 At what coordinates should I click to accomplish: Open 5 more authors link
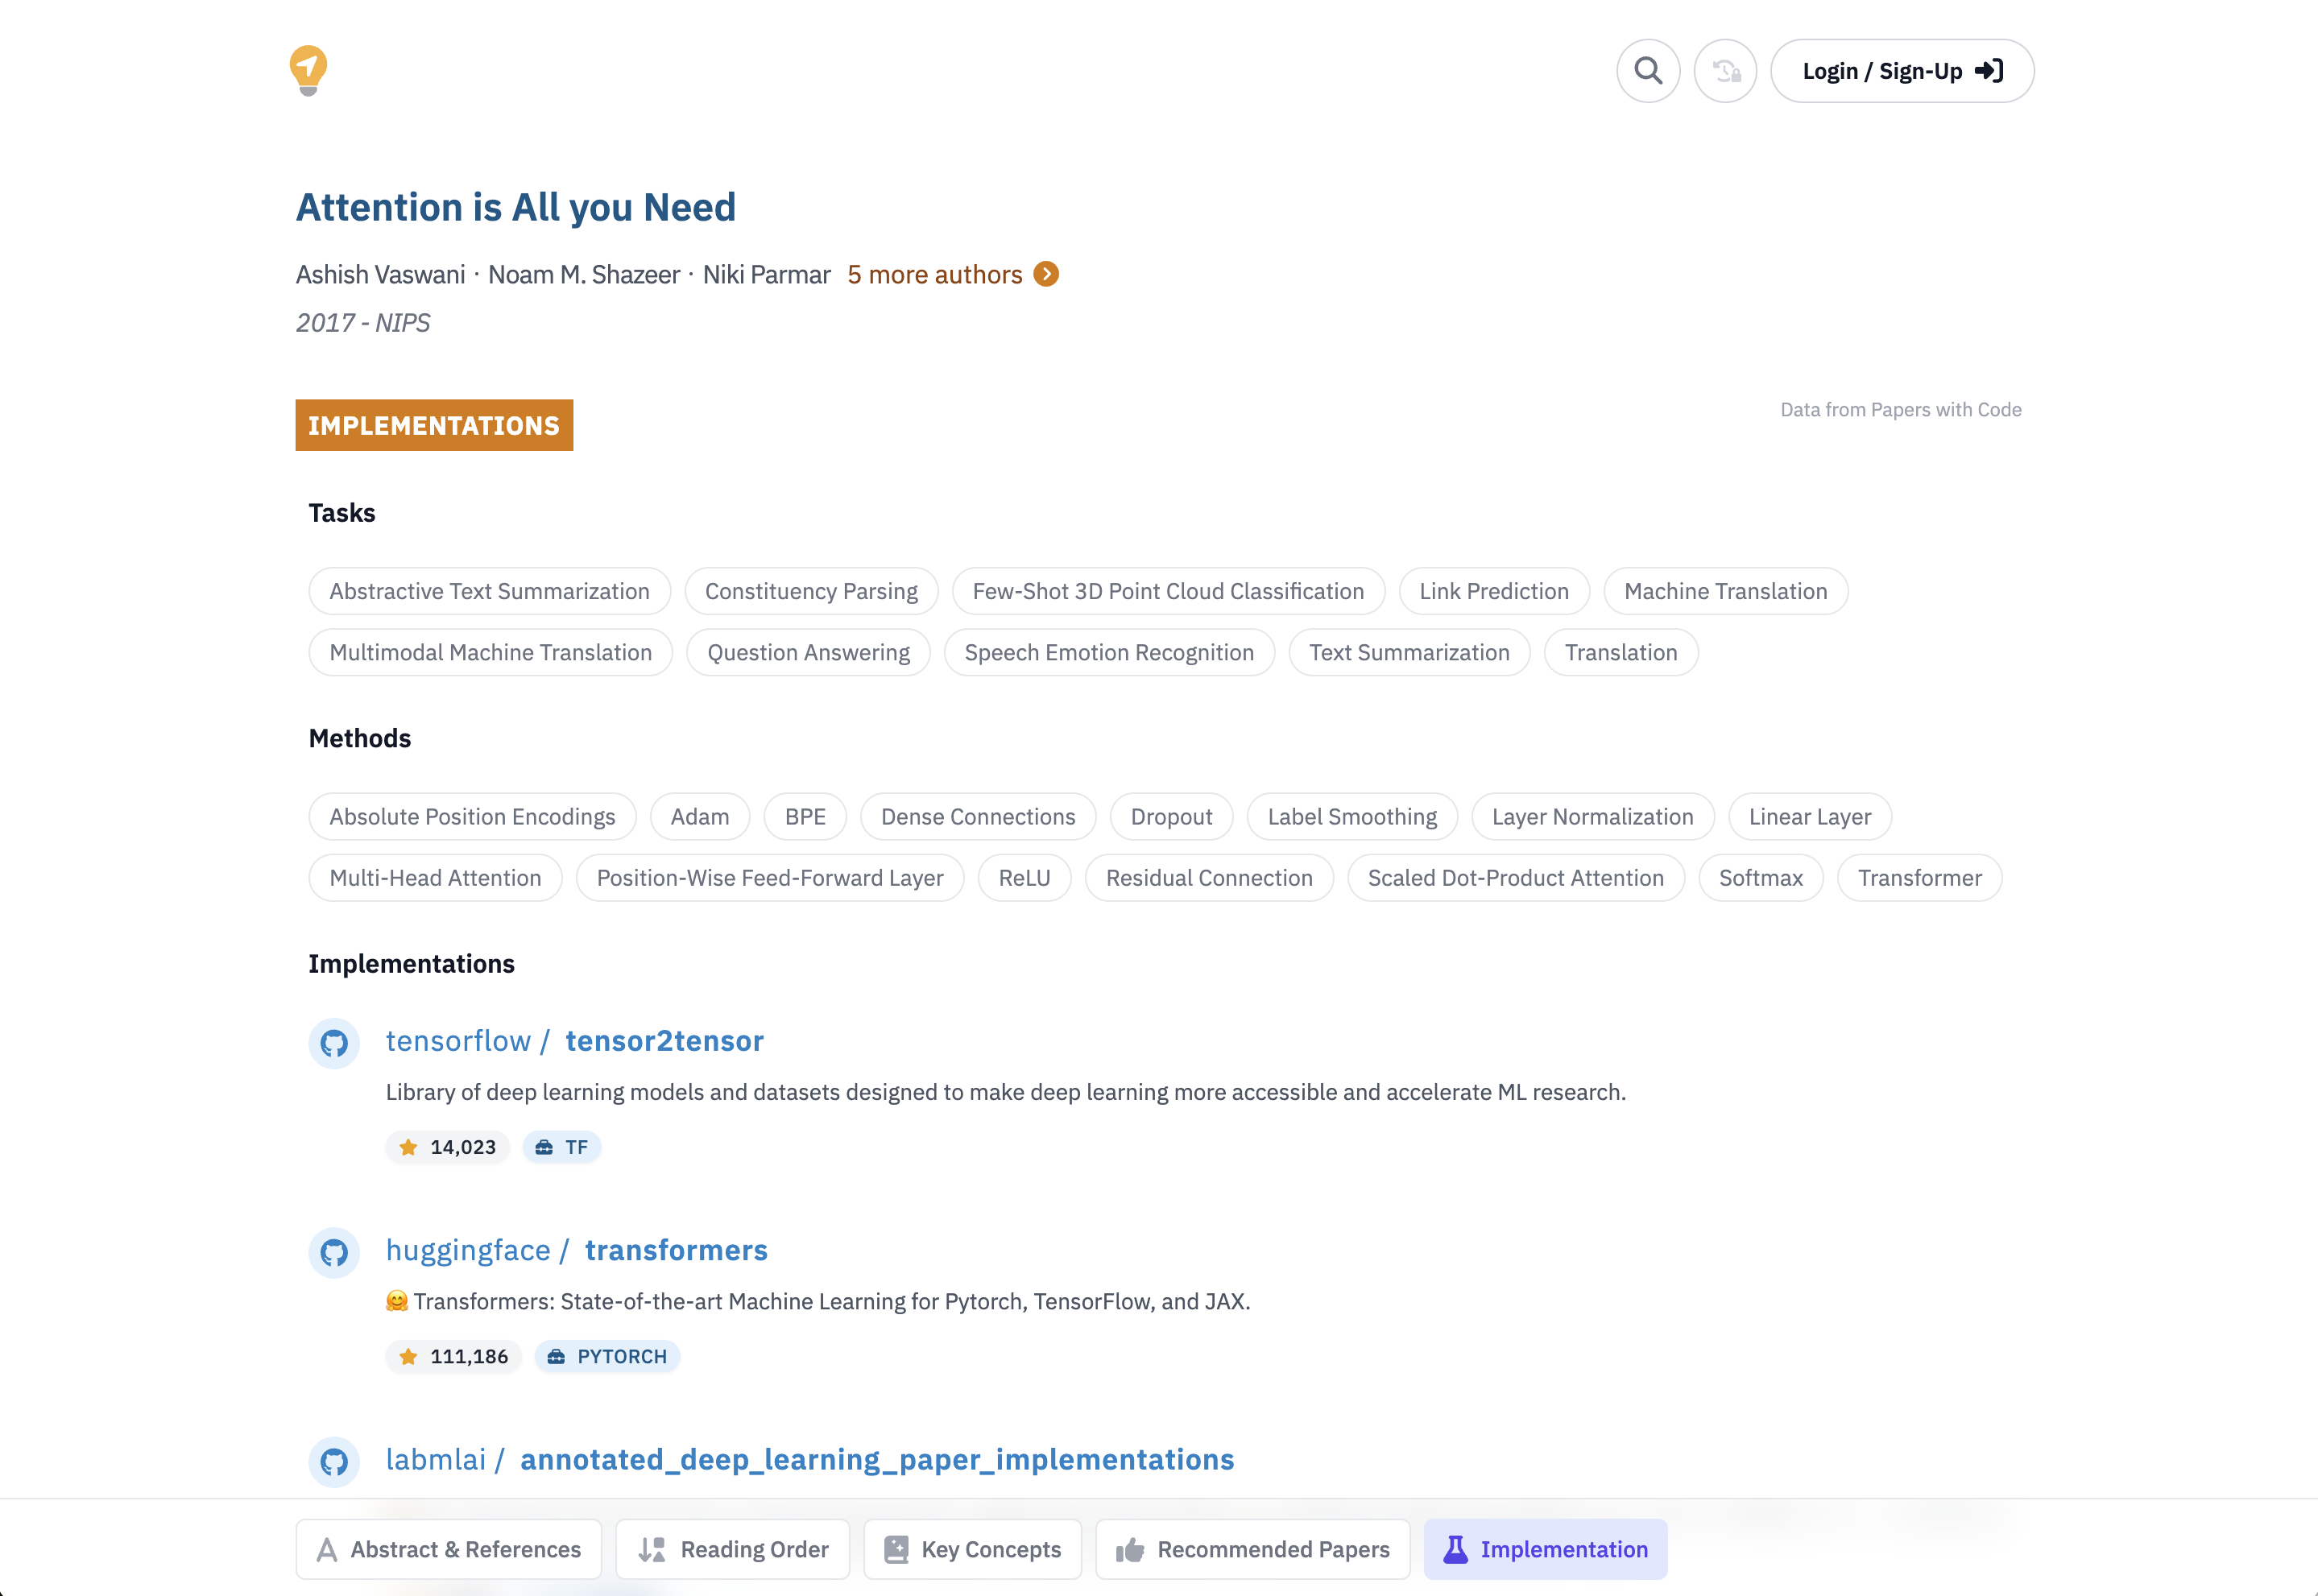pos(934,275)
